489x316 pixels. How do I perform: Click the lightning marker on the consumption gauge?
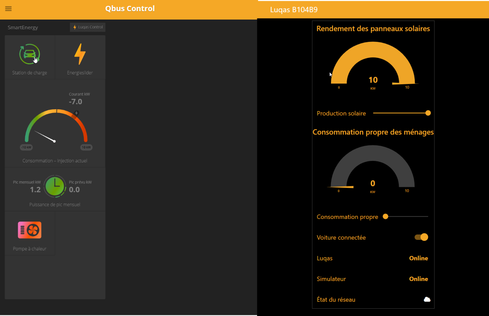(77, 113)
